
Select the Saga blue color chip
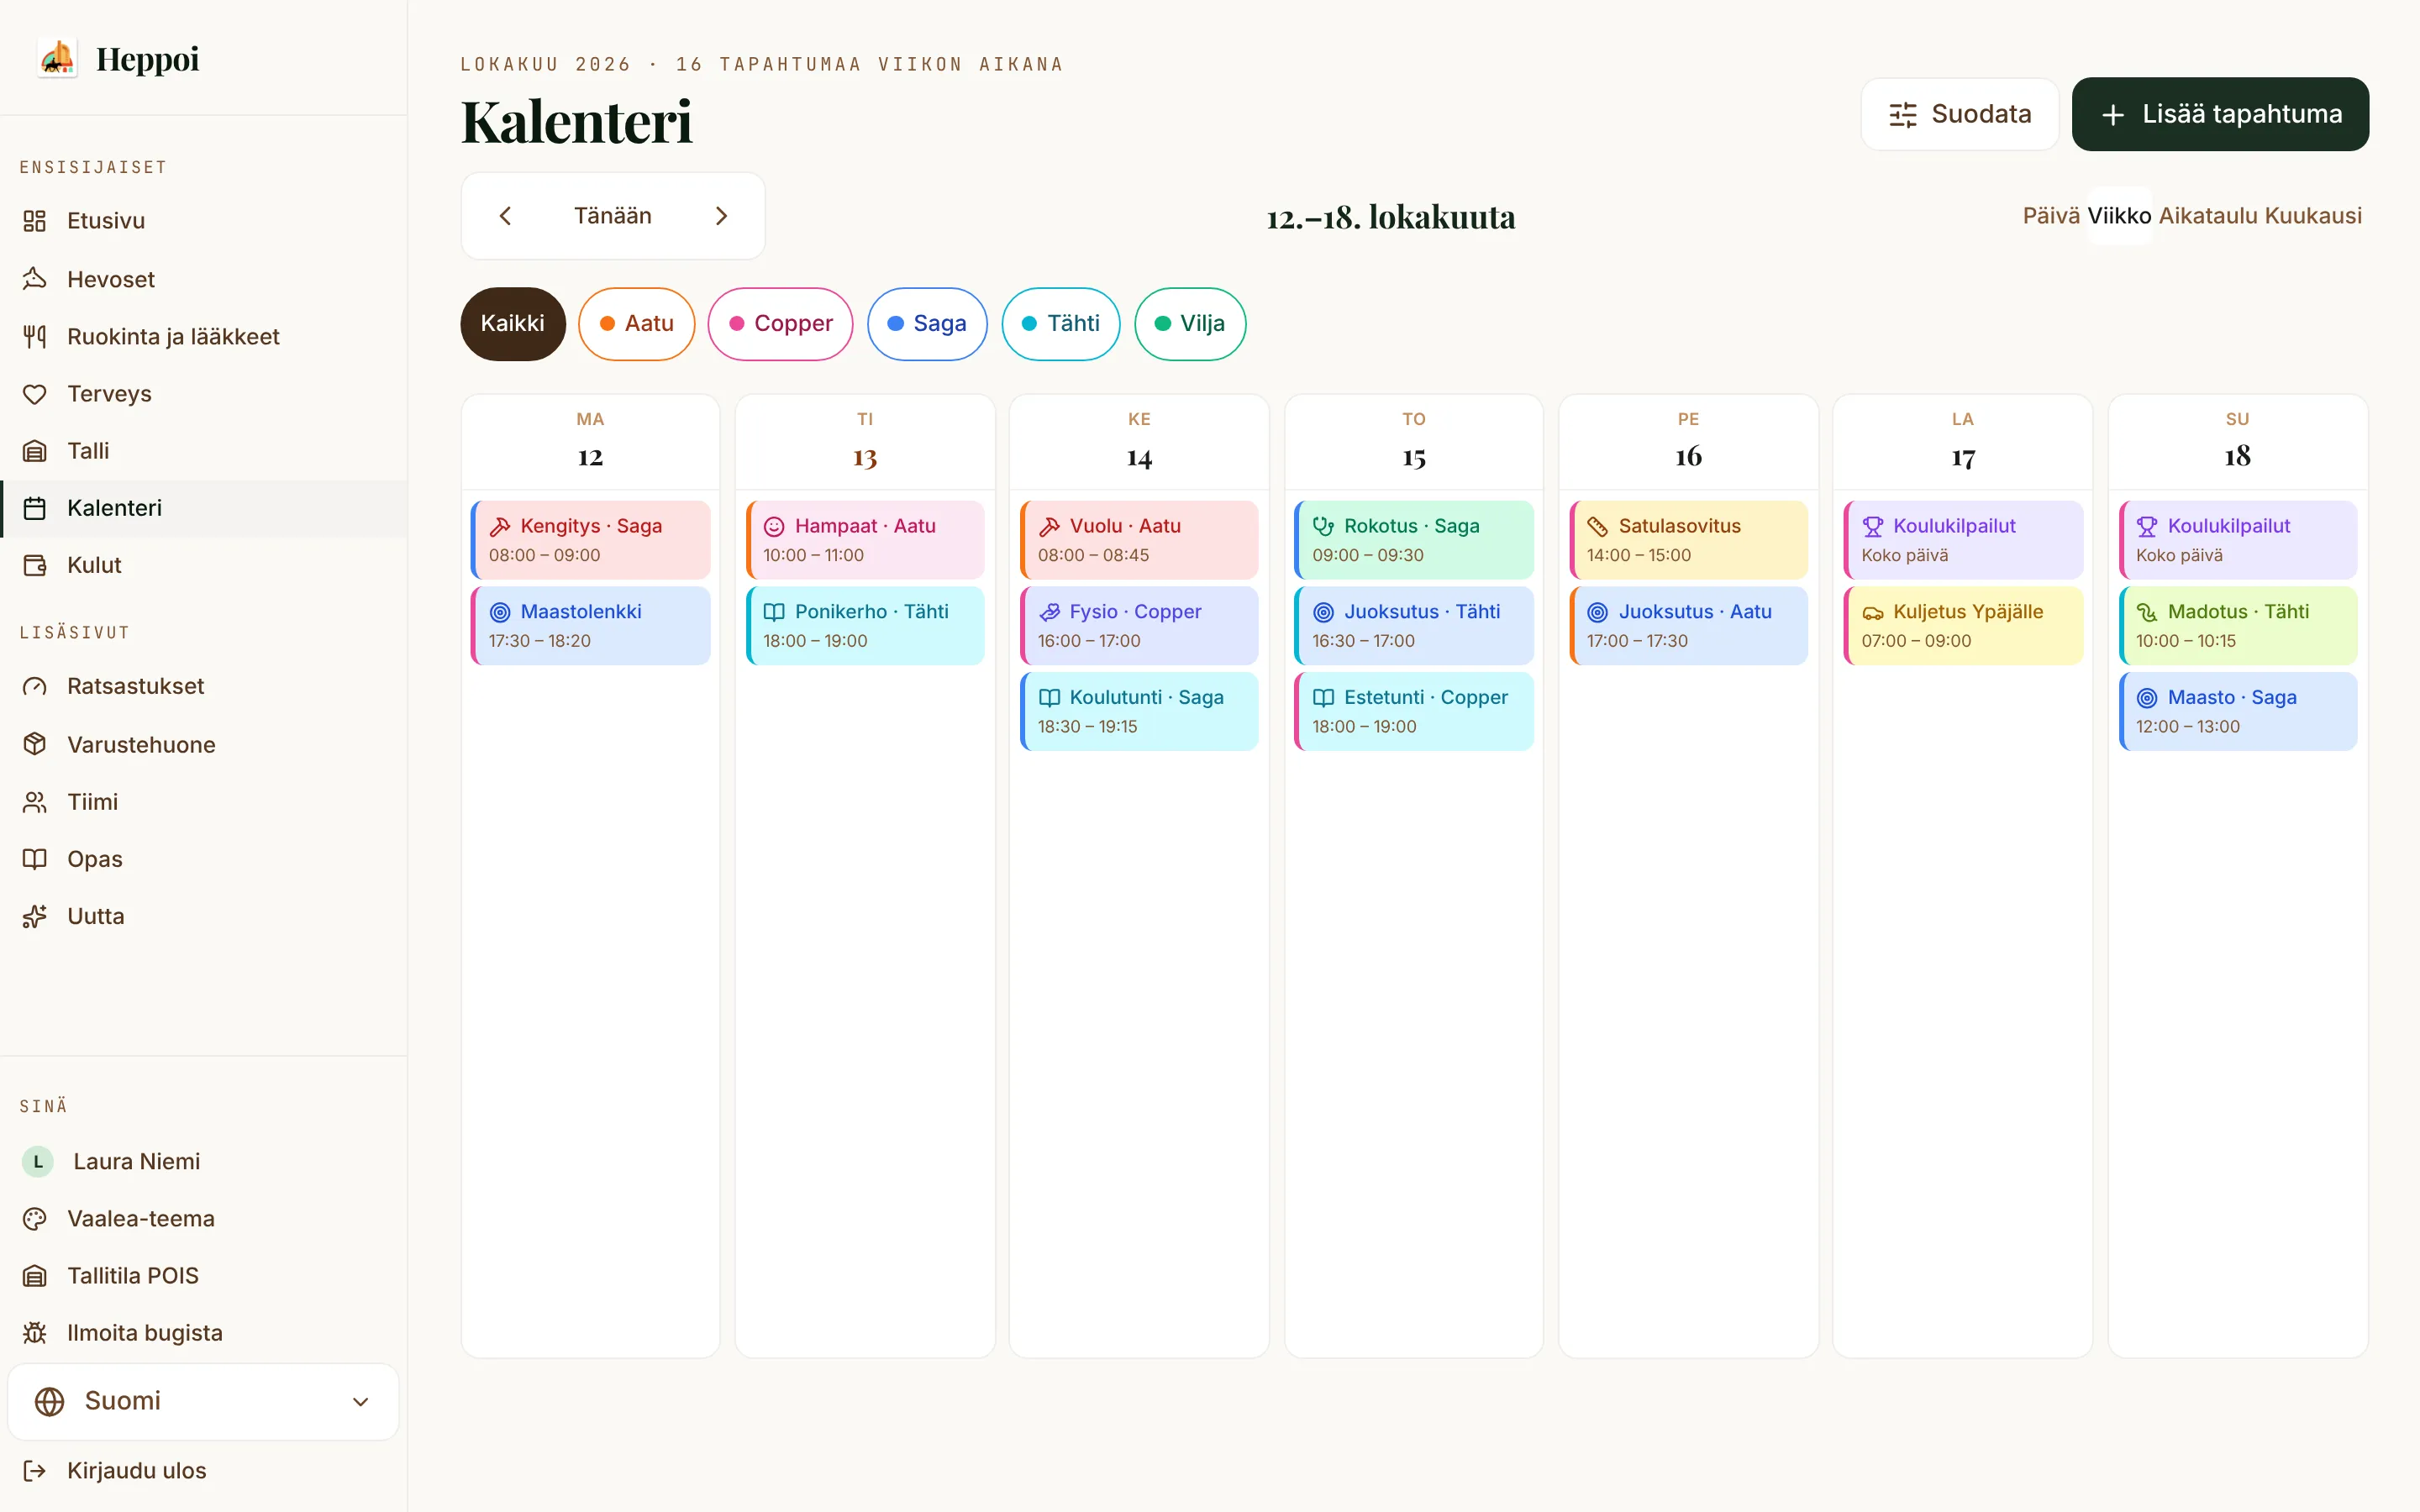pos(926,324)
